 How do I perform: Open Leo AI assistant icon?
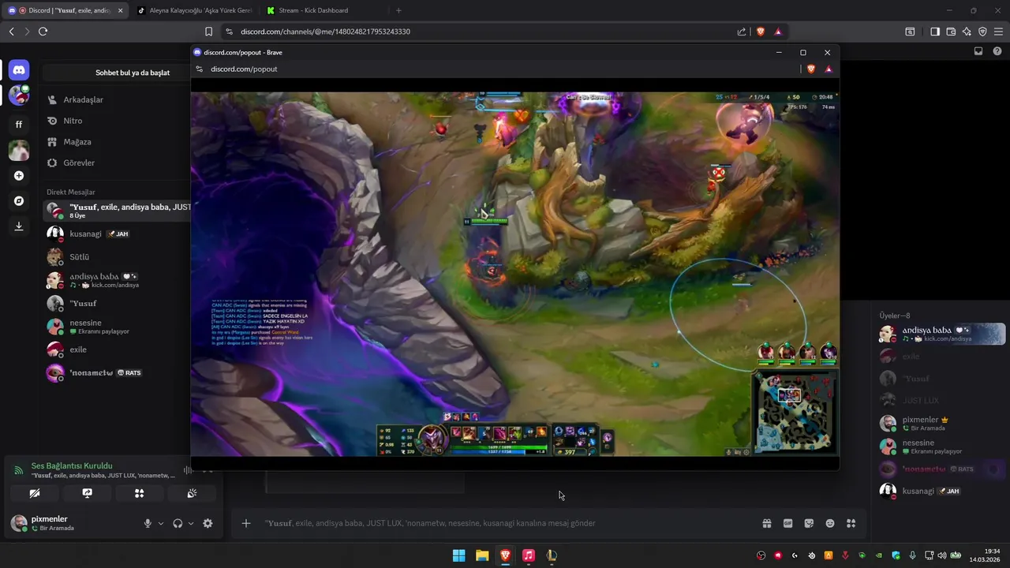tap(967, 32)
